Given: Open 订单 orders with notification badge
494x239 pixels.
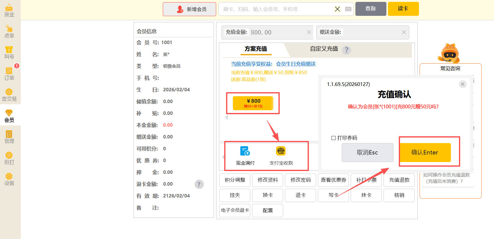Looking at the screenshot, I should coord(9,74).
